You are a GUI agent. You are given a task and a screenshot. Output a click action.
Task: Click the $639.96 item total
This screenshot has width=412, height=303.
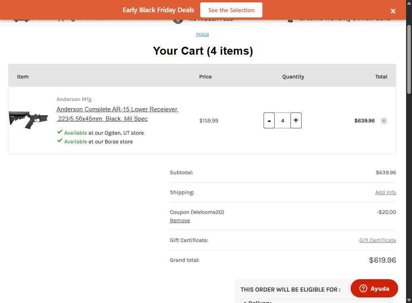[365, 120]
